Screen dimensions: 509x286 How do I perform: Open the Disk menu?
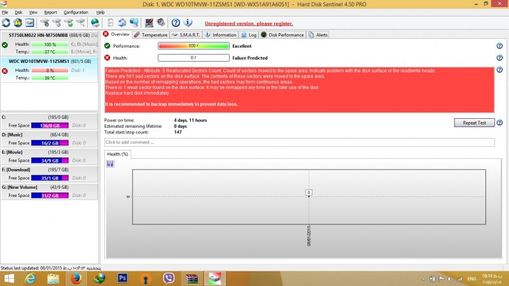point(18,12)
